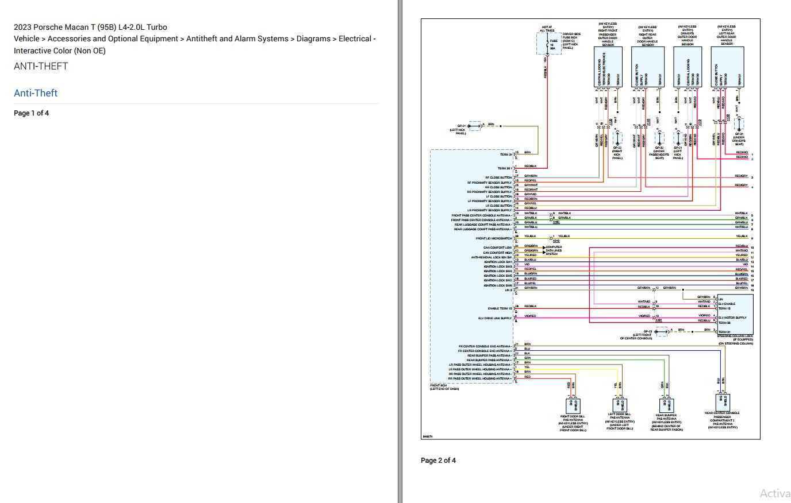Click the "CAN COMFORT LOW" pin label
This screenshot has width=791, height=503.
click(x=497, y=248)
